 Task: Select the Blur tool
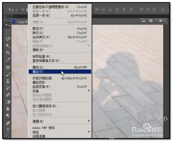click(x=8, y=109)
